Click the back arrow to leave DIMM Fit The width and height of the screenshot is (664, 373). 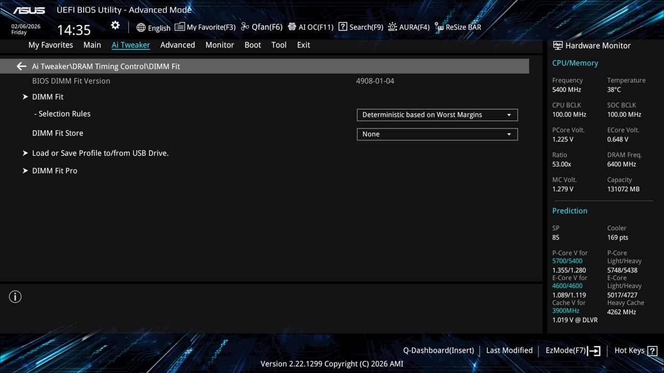coord(21,66)
